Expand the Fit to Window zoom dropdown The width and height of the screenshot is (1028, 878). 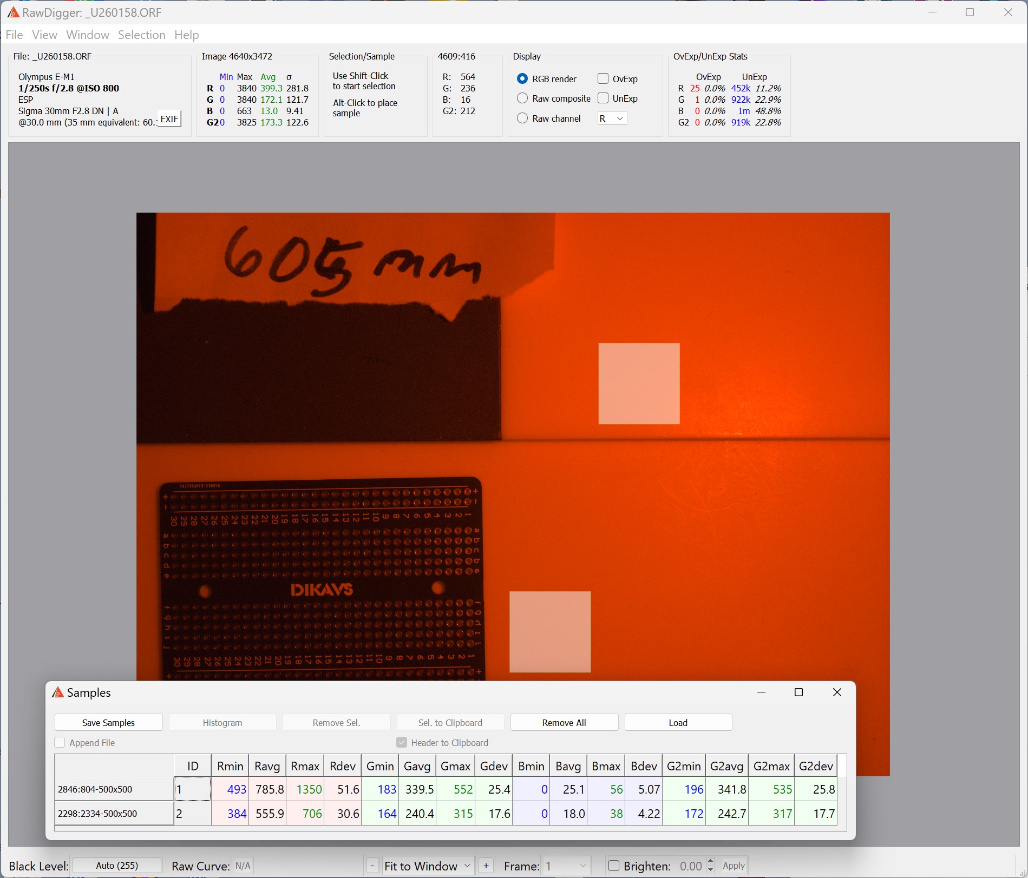pos(428,866)
